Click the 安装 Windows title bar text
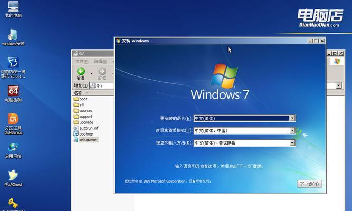352x211 pixels. point(135,41)
